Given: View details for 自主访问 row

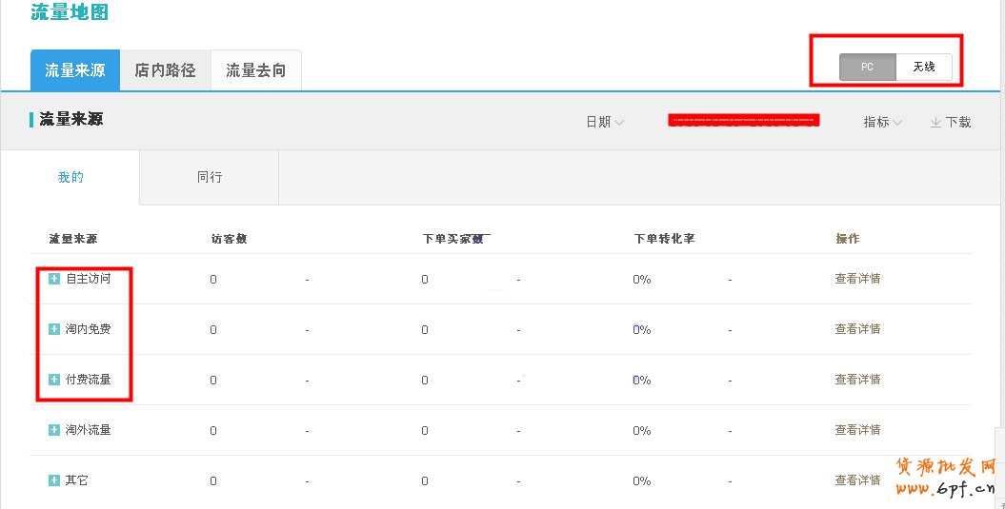Looking at the screenshot, I should [857, 279].
